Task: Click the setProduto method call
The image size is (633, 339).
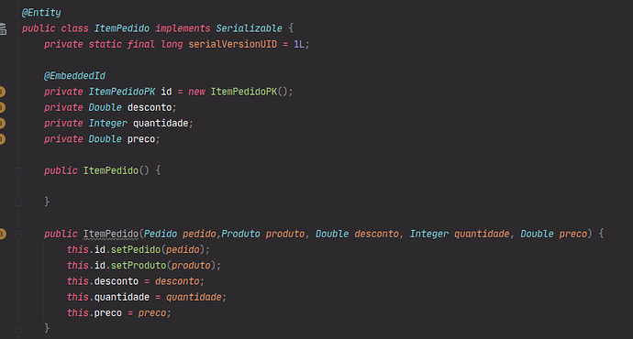Action: tap(138, 266)
